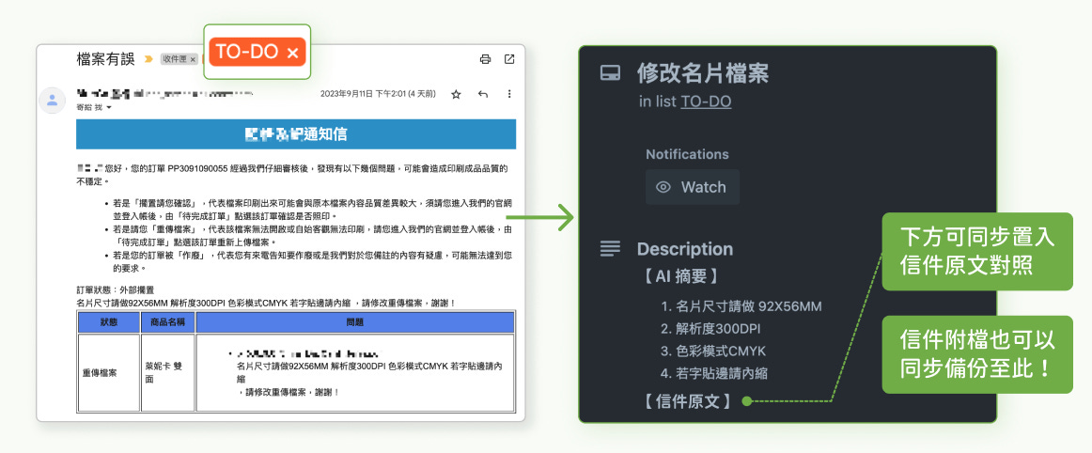
Task: Click the eye icon in the Watch button
Action: click(663, 187)
